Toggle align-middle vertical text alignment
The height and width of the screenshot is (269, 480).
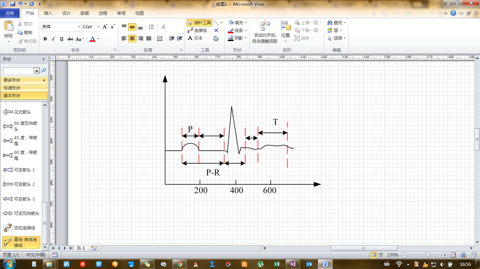pos(132,27)
